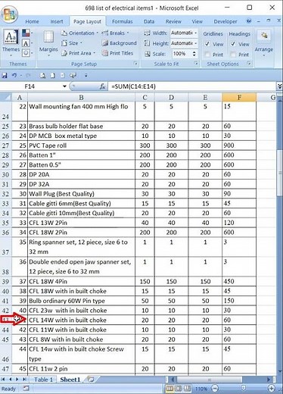283x394 pixels.
Task: Click total 900 in PVC Tape row
Action: click(239, 145)
